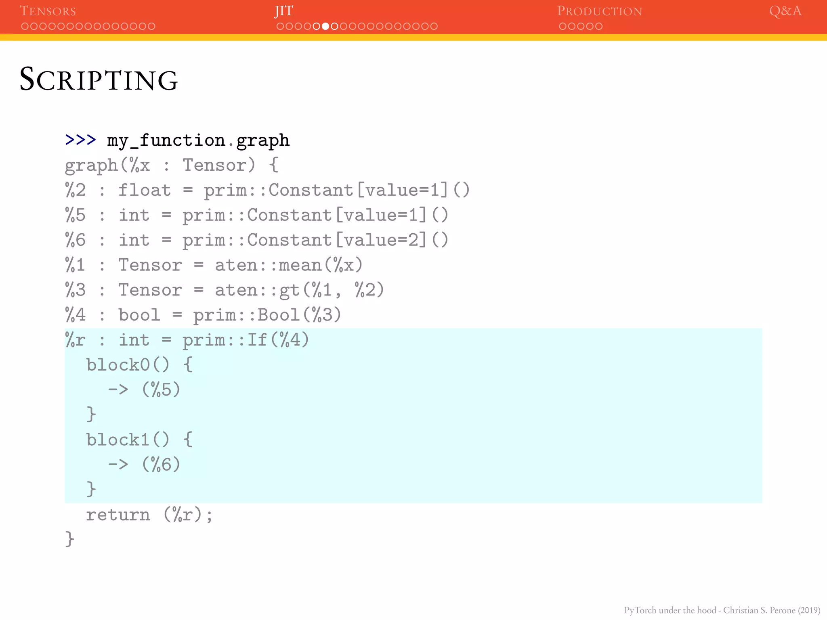827x620 pixels.
Task: Click the 'graph(%x : Tensor) {' line
Action: click(172, 165)
